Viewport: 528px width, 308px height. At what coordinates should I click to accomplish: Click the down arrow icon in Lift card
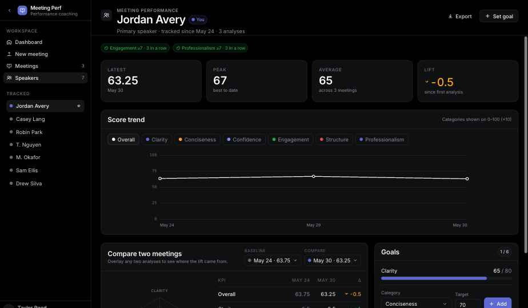click(427, 82)
